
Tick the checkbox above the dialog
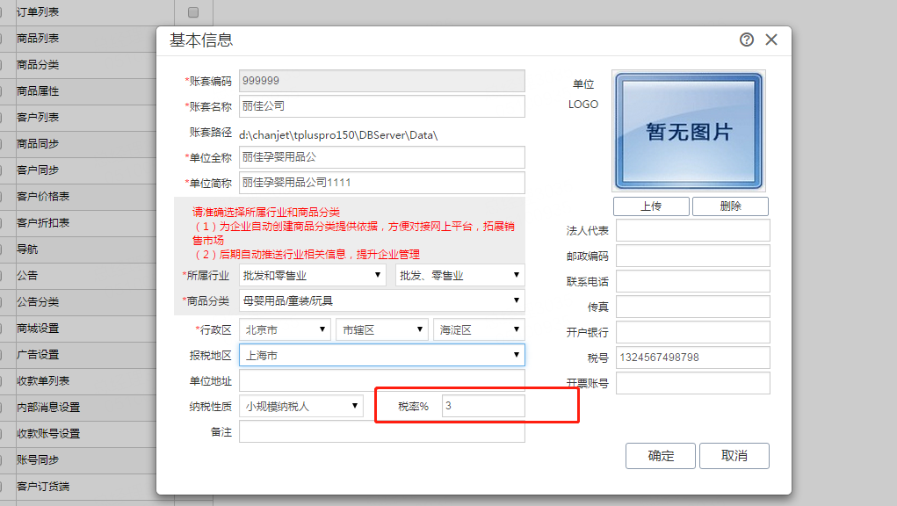pos(193,12)
